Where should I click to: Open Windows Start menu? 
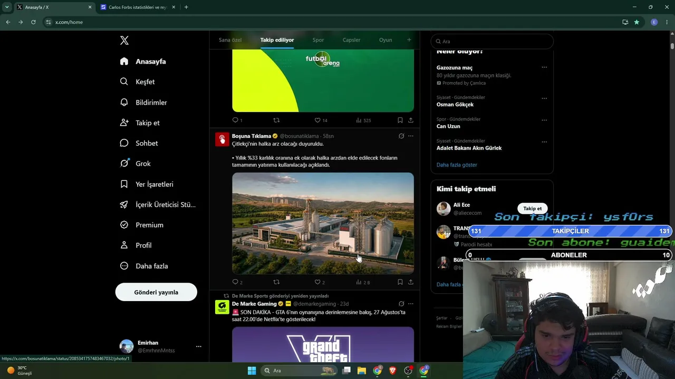pos(252,371)
